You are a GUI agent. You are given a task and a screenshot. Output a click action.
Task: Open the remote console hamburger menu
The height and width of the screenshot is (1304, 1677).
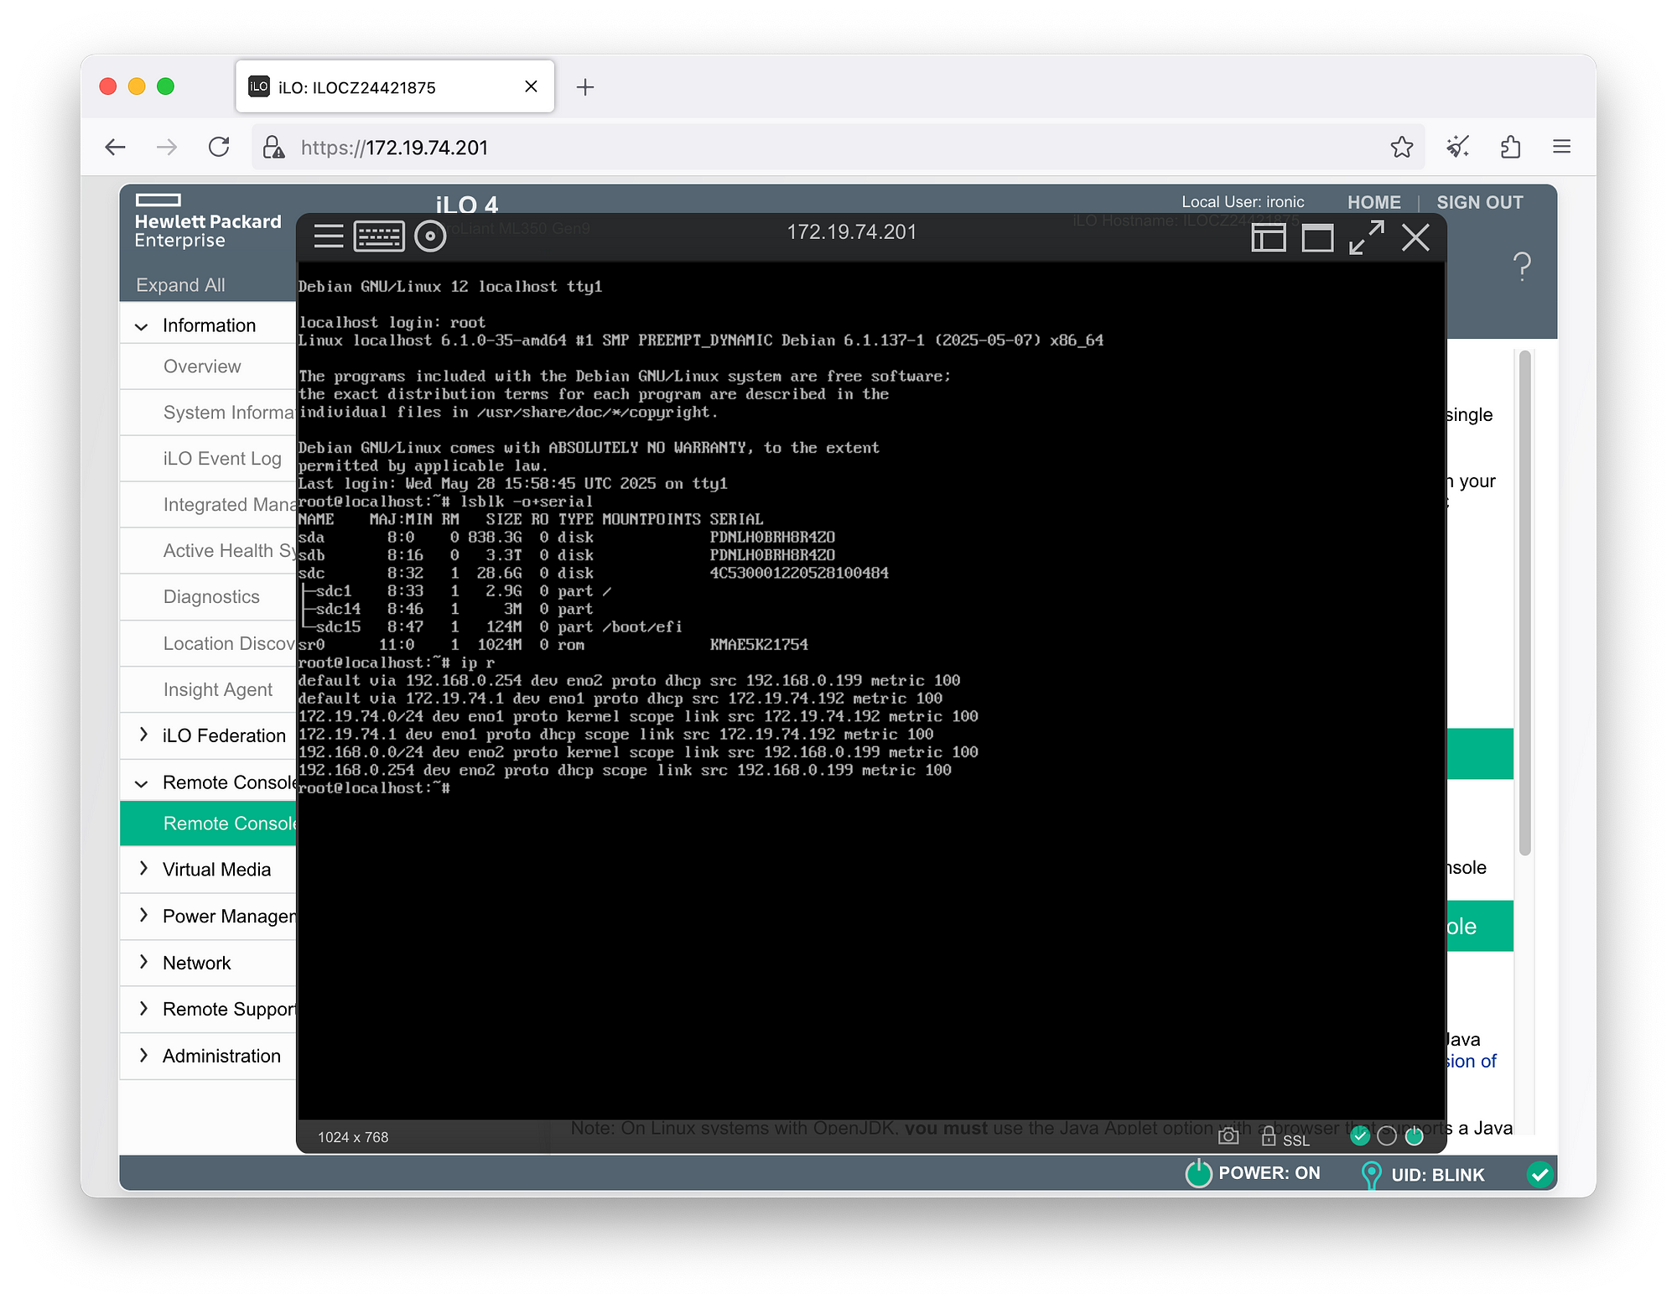click(328, 237)
